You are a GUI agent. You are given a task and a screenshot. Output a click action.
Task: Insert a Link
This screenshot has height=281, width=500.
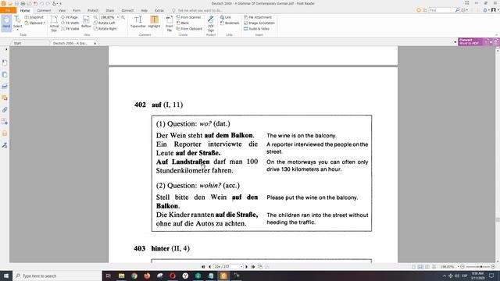click(x=226, y=17)
